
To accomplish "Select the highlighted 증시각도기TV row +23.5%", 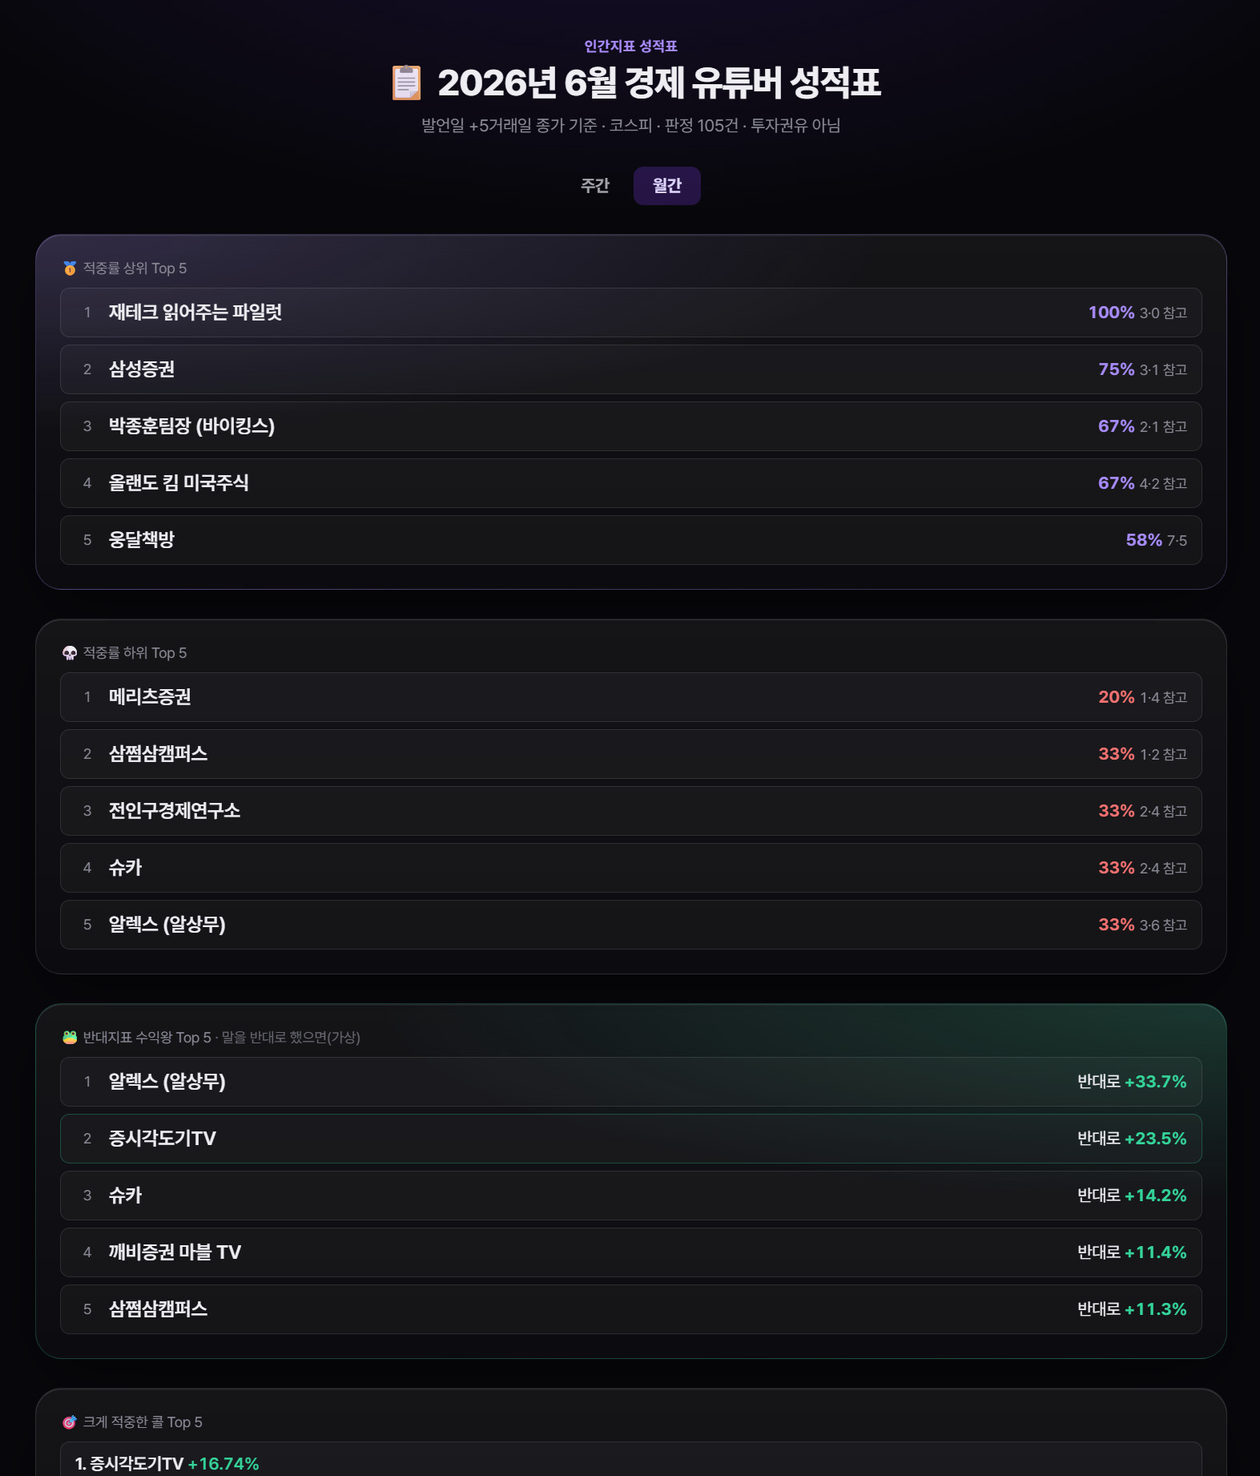I will click(631, 1139).
